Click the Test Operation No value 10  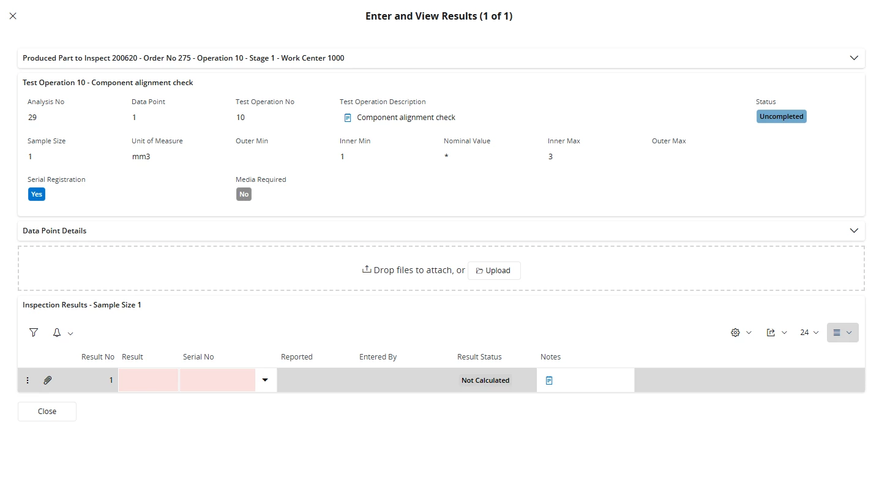[241, 118]
